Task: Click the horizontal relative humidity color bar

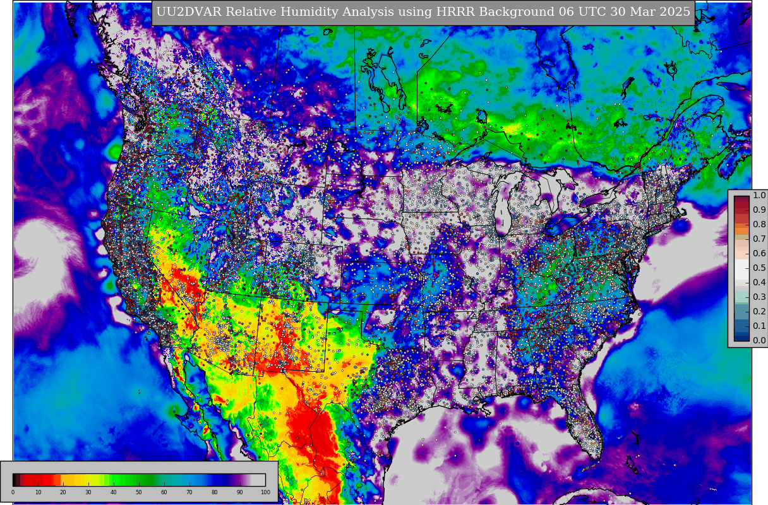Action: coord(139,480)
